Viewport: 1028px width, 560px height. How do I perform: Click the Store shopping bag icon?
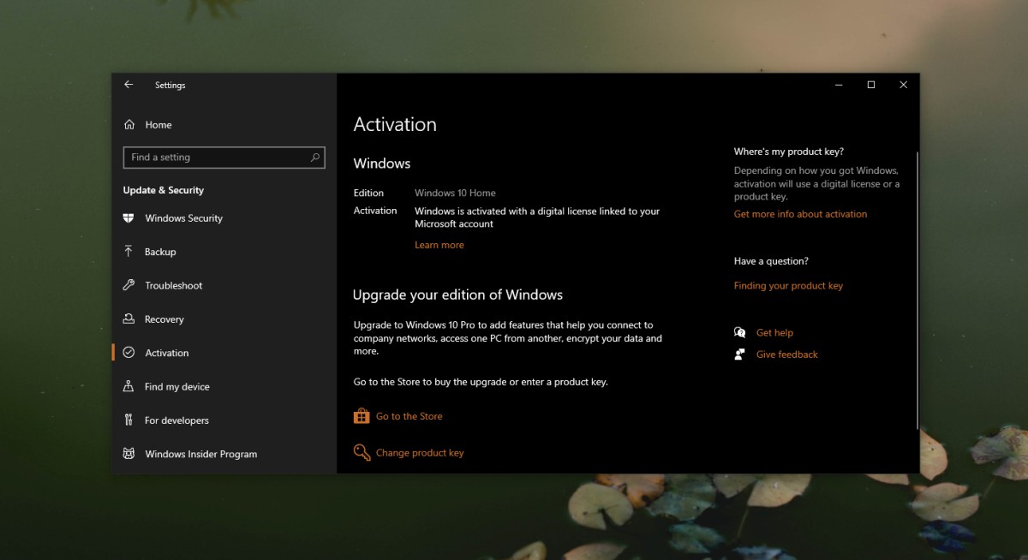(362, 416)
